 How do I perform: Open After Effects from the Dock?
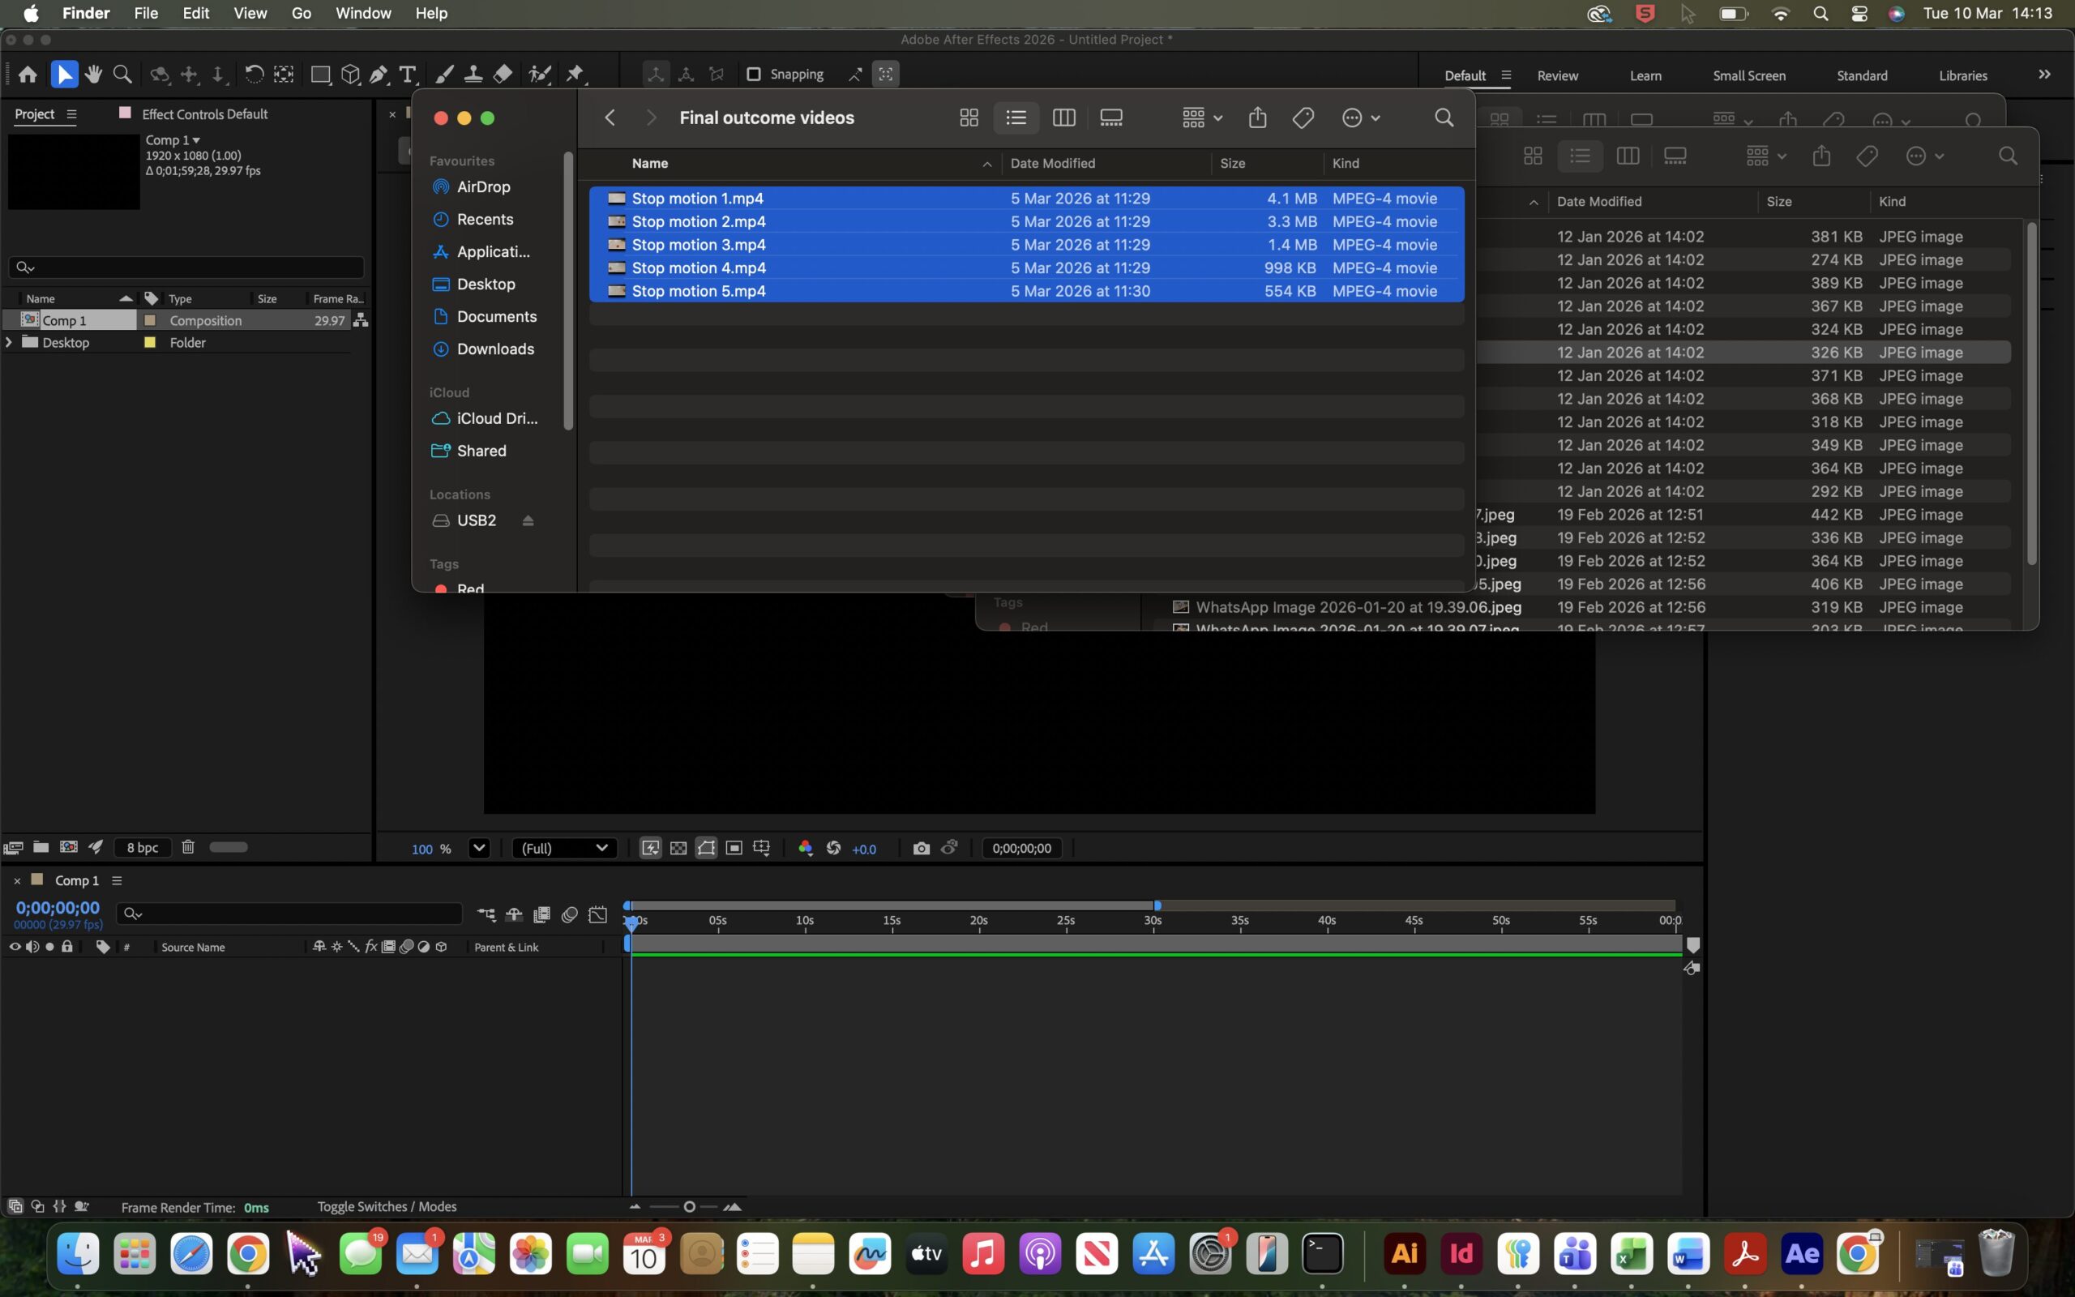[x=1802, y=1254]
